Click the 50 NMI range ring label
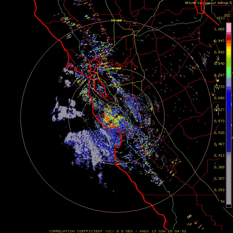 tap(116, 68)
